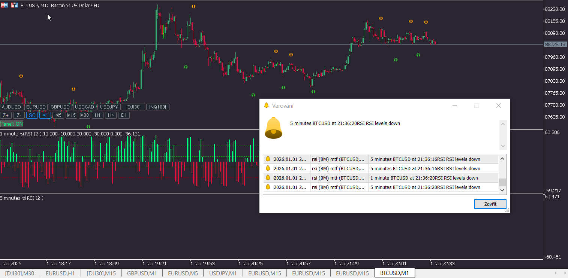The image size is (568, 278).
Task: Load the EURUSD symbol from chart panel
Action: pyautogui.click(x=36, y=107)
